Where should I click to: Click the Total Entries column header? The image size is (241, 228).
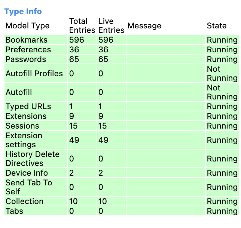click(x=82, y=26)
